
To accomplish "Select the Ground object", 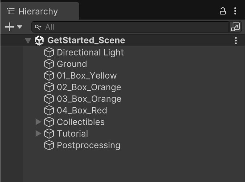I will click(x=72, y=64).
